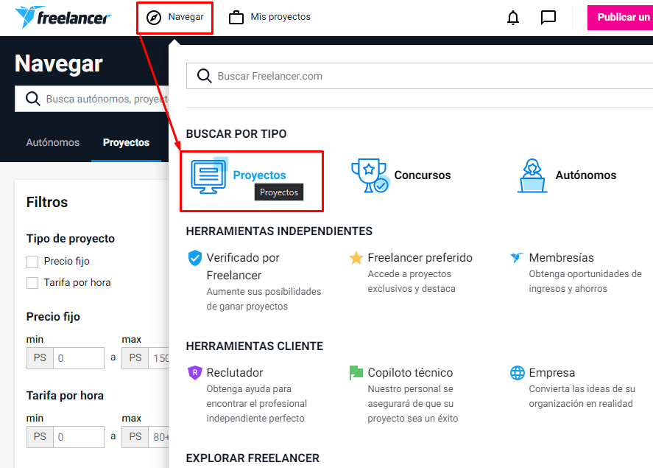Click the Tarifa por hora max input
Image resolution: width=653 pixels, height=468 pixels.
(x=159, y=437)
